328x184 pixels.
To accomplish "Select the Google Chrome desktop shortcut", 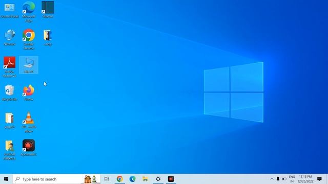I will pyautogui.click(x=29, y=39).
